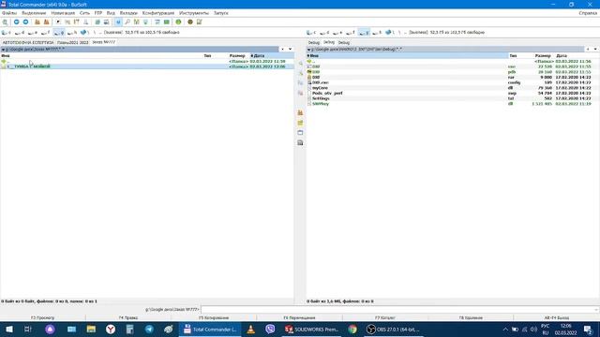The width and height of the screenshot is (600, 337).
Task: Open the Инструменты menu
Action: pyautogui.click(x=194, y=13)
